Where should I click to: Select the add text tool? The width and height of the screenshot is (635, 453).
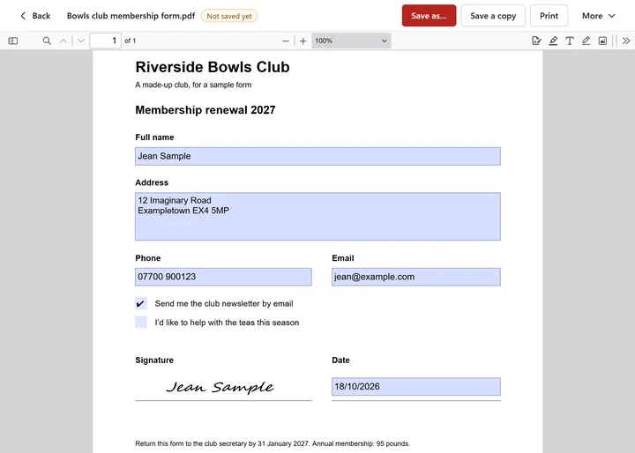coord(570,41)
